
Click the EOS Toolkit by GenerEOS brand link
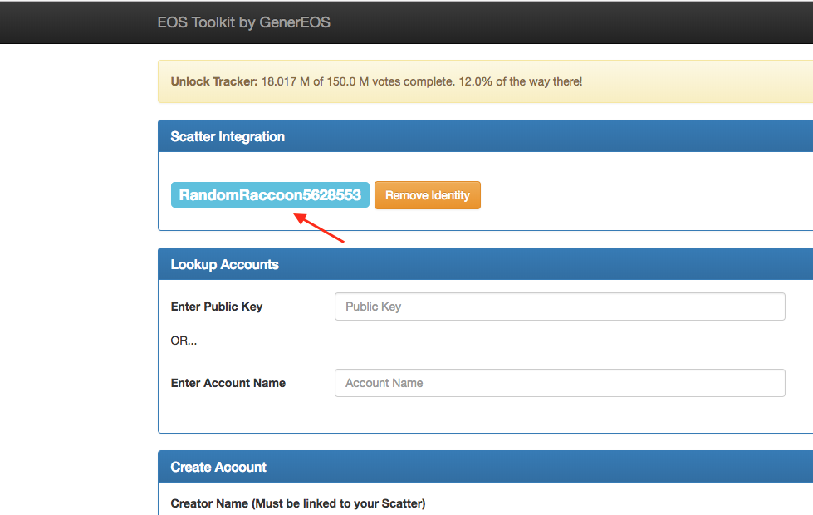coord(243,22)
